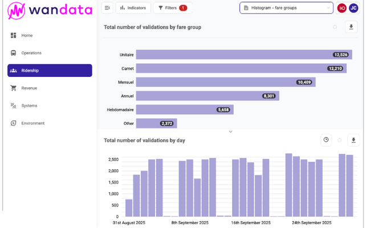The height and width of the screenshot is (228, 366).
Task: Go to Home in the sidebar
Action: click(x=27, y=35)
